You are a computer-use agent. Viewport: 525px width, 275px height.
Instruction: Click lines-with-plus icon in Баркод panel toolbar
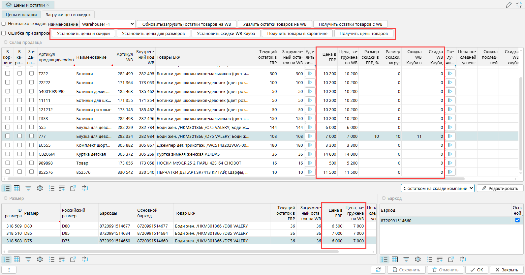pyautogui.click(x=440, y=260)
